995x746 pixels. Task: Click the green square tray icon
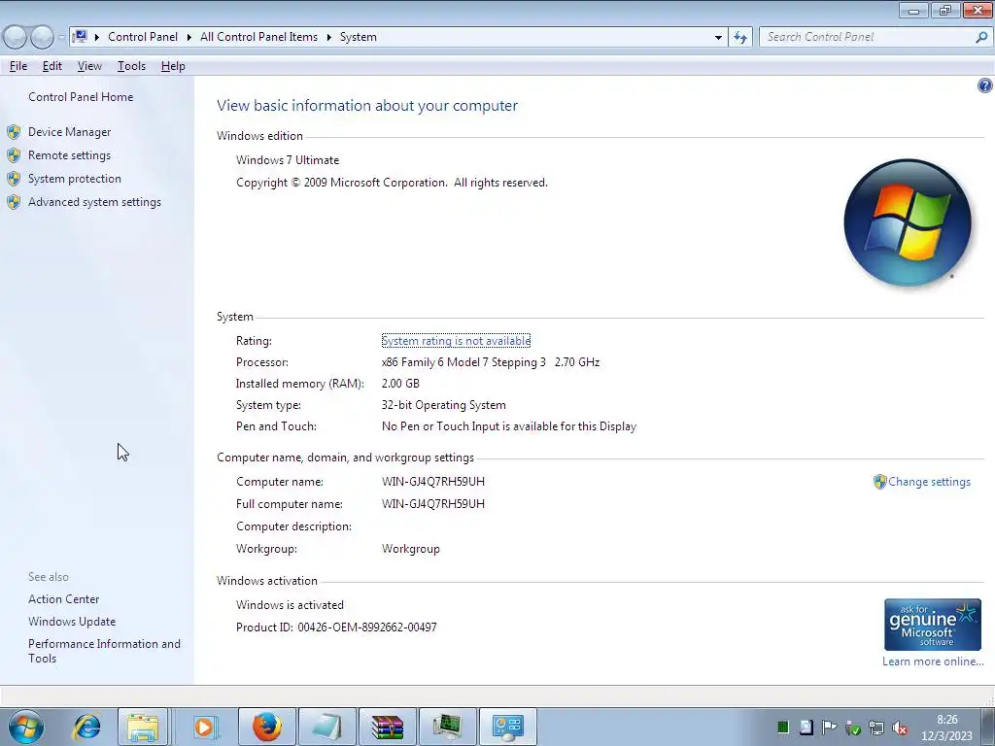point(783,728)
